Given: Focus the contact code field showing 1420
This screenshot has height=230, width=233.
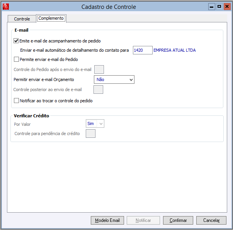Looking at the screenshot, I should [x=142, y=50].
